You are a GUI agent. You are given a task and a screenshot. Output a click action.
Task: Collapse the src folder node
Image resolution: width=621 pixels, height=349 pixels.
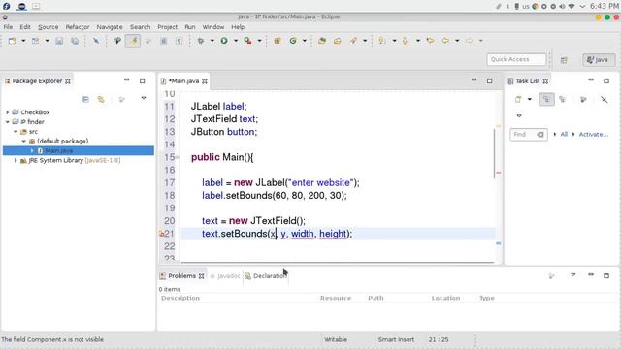tap(16, 132)
